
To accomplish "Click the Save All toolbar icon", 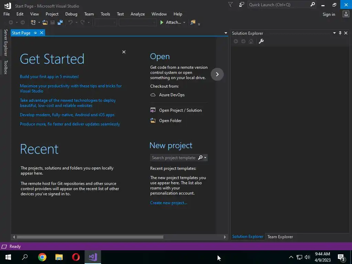I will tap(60, 22).
